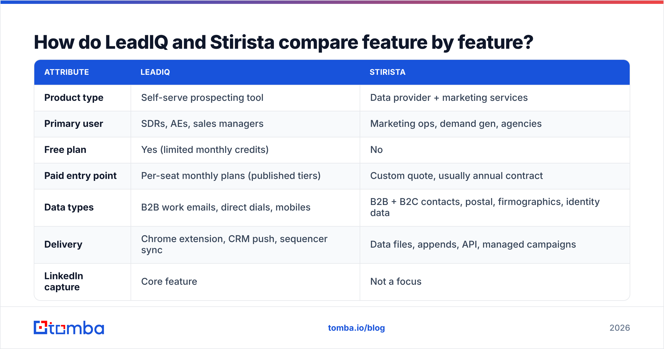Select the "Delivery" row label

[63, 245]
